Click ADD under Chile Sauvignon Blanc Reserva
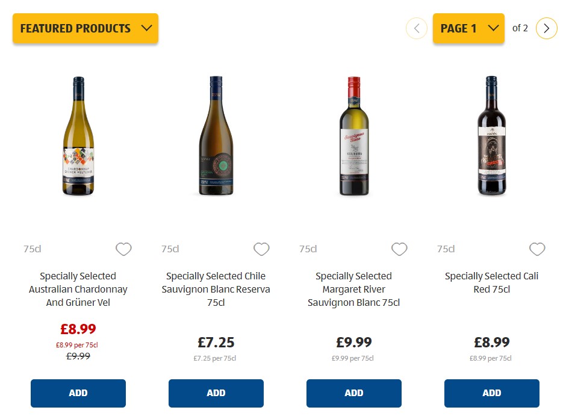The image size is (569, 419). pos(216,393)
